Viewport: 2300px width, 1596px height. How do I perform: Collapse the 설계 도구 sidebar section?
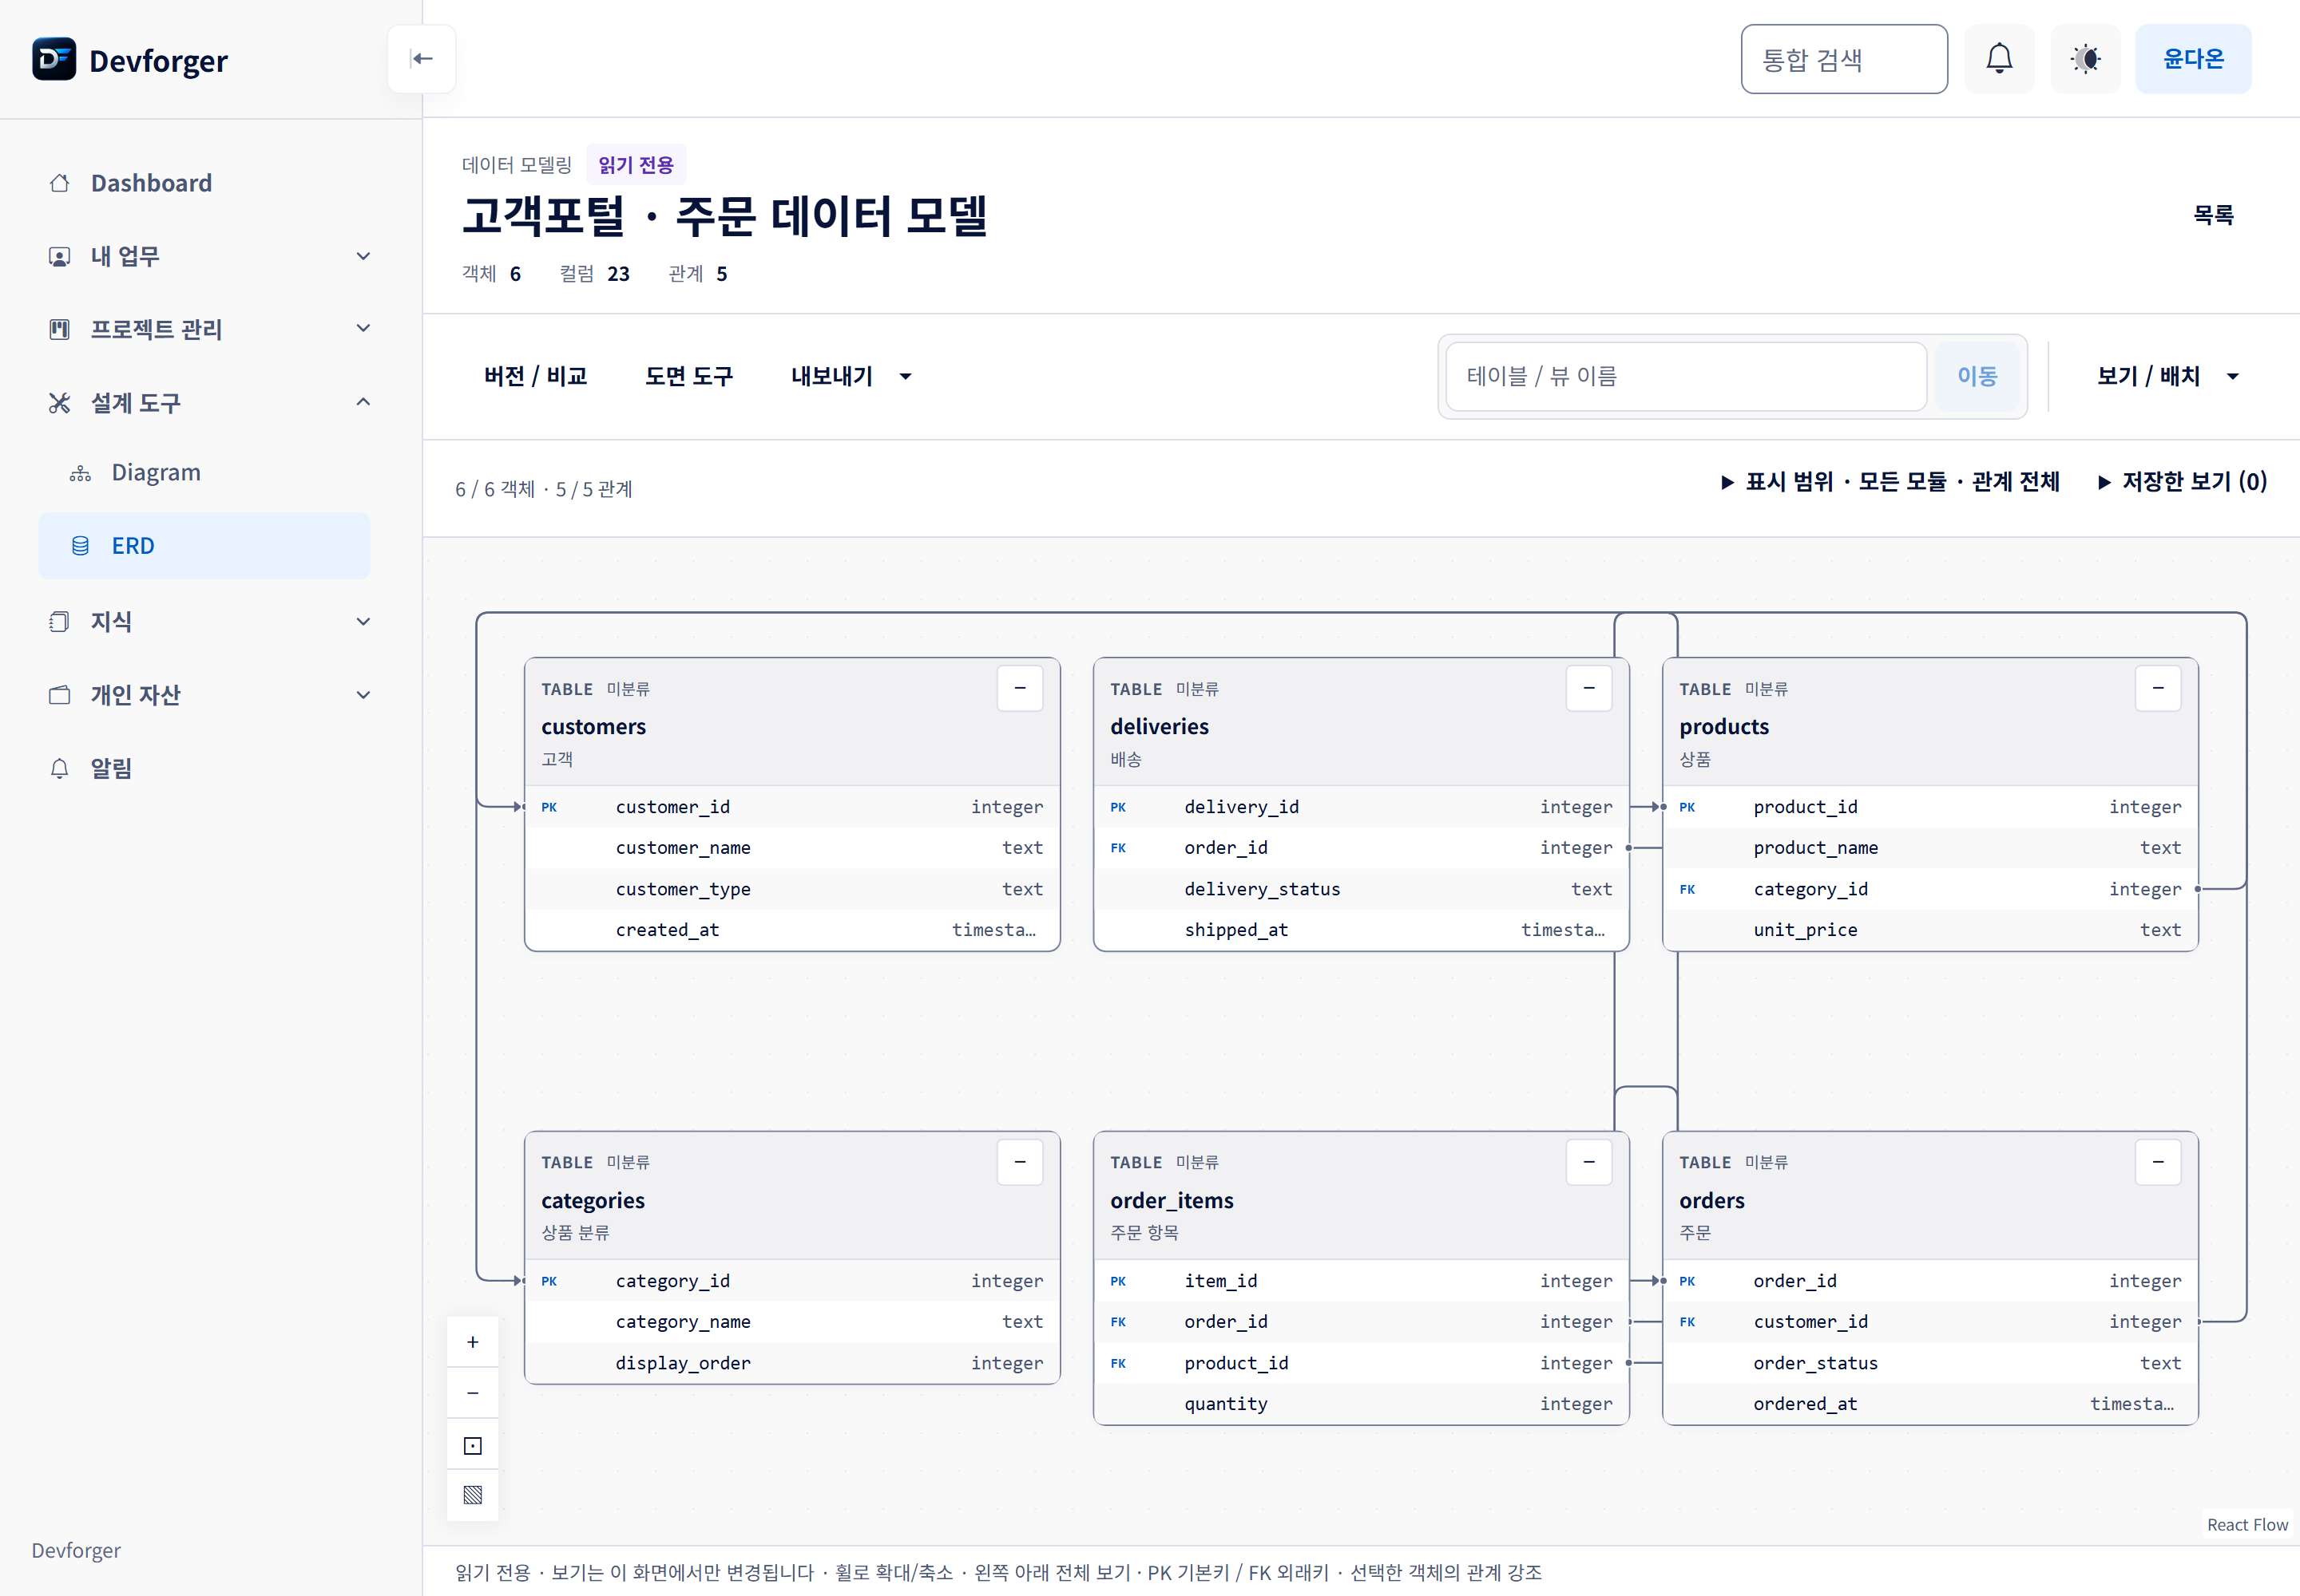[x=204, y=403]
